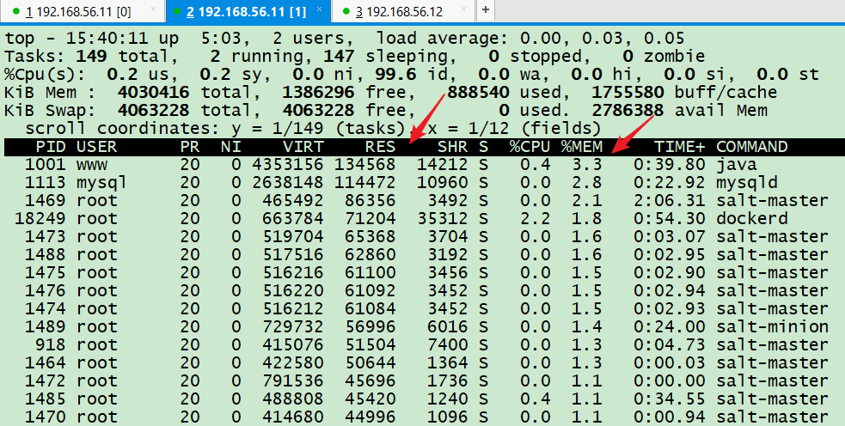
Task: Click PID 18249 in process list
Action: pos(40,219)
